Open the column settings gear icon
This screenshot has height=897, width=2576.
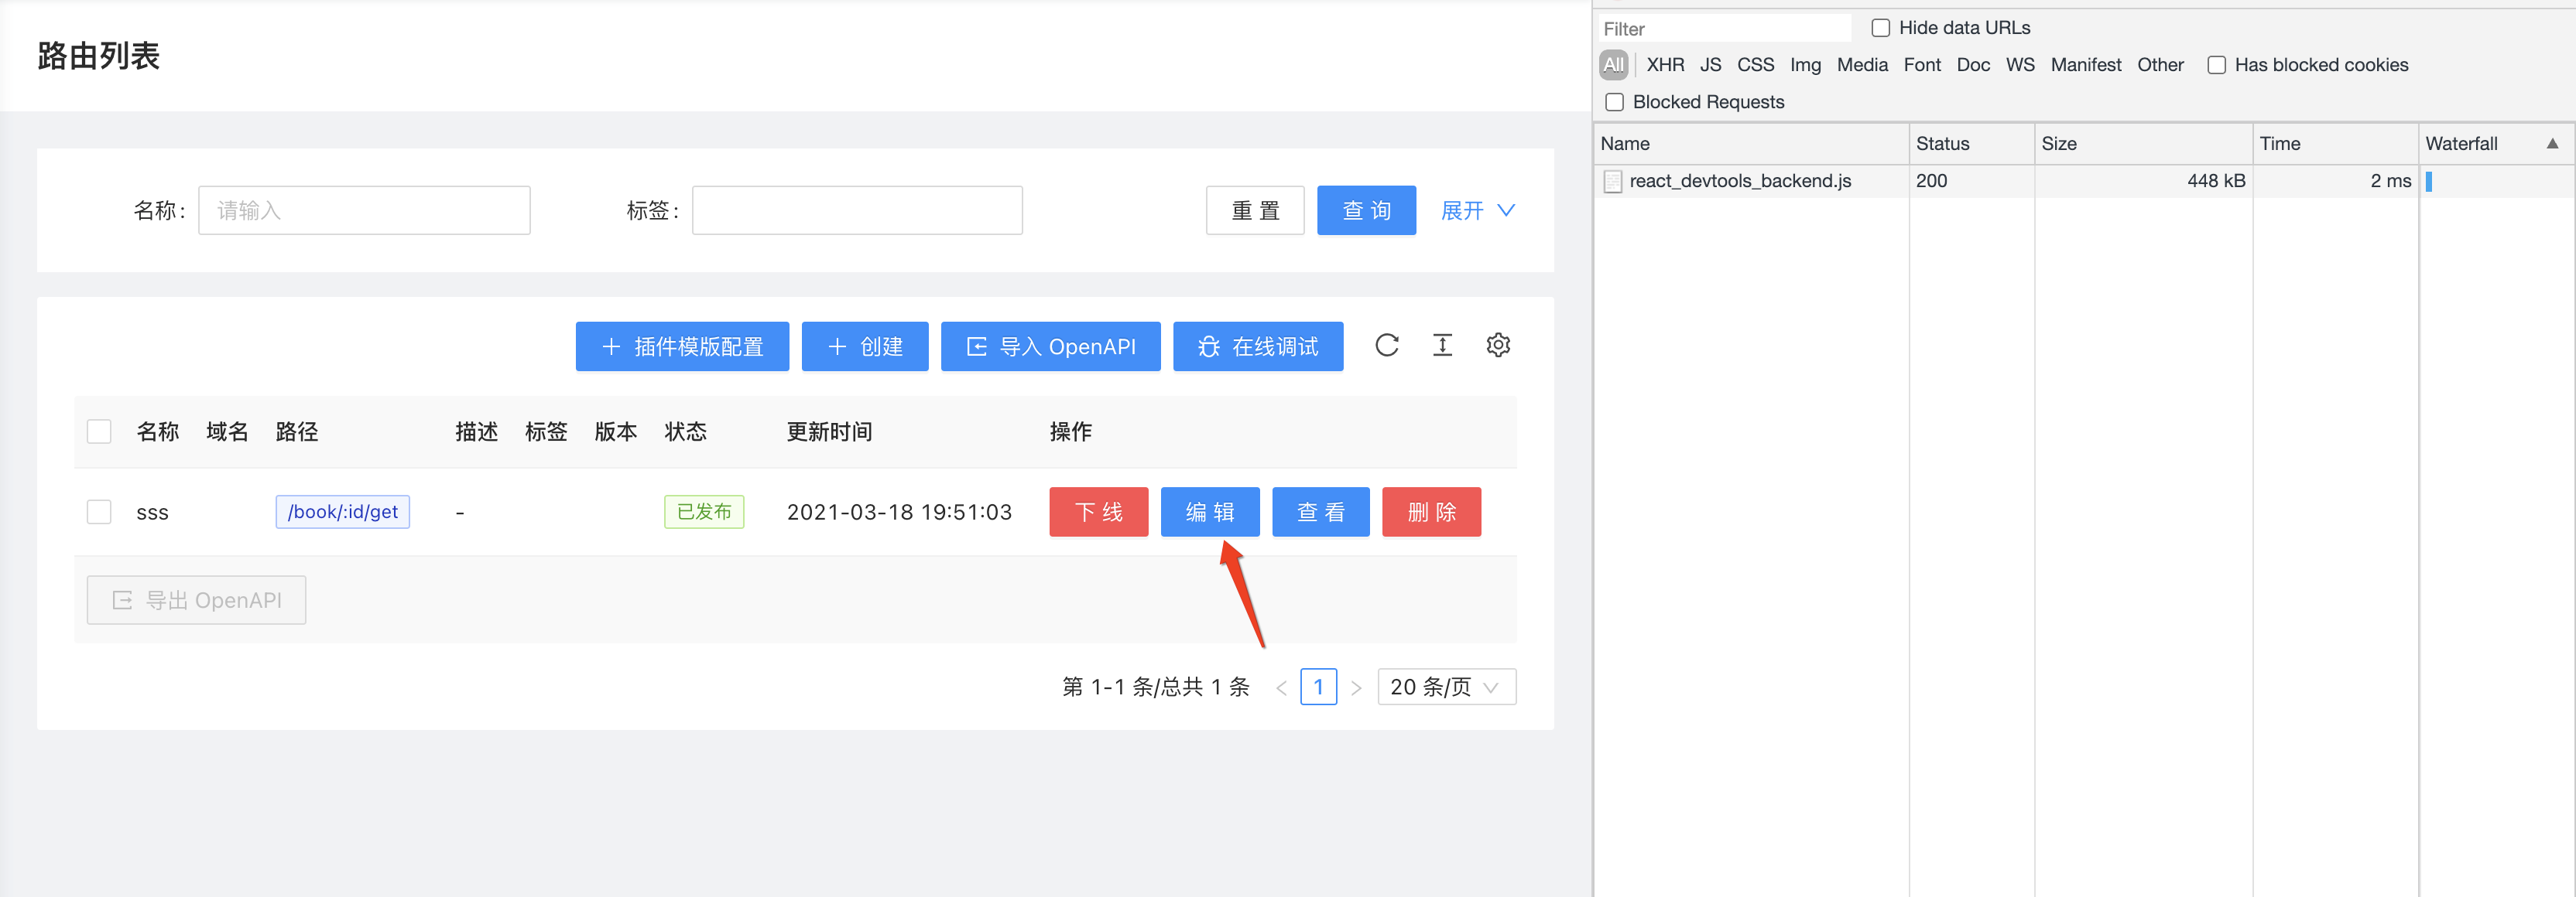tap(1498, 346)
